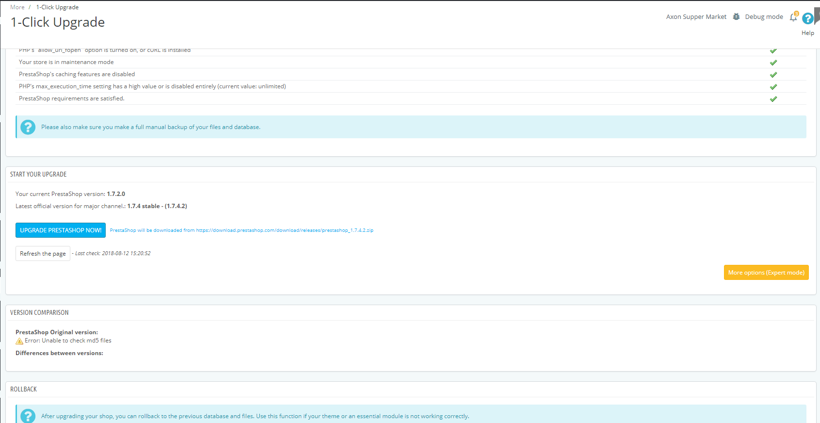Click the rollback explanation text

(255, 416)
